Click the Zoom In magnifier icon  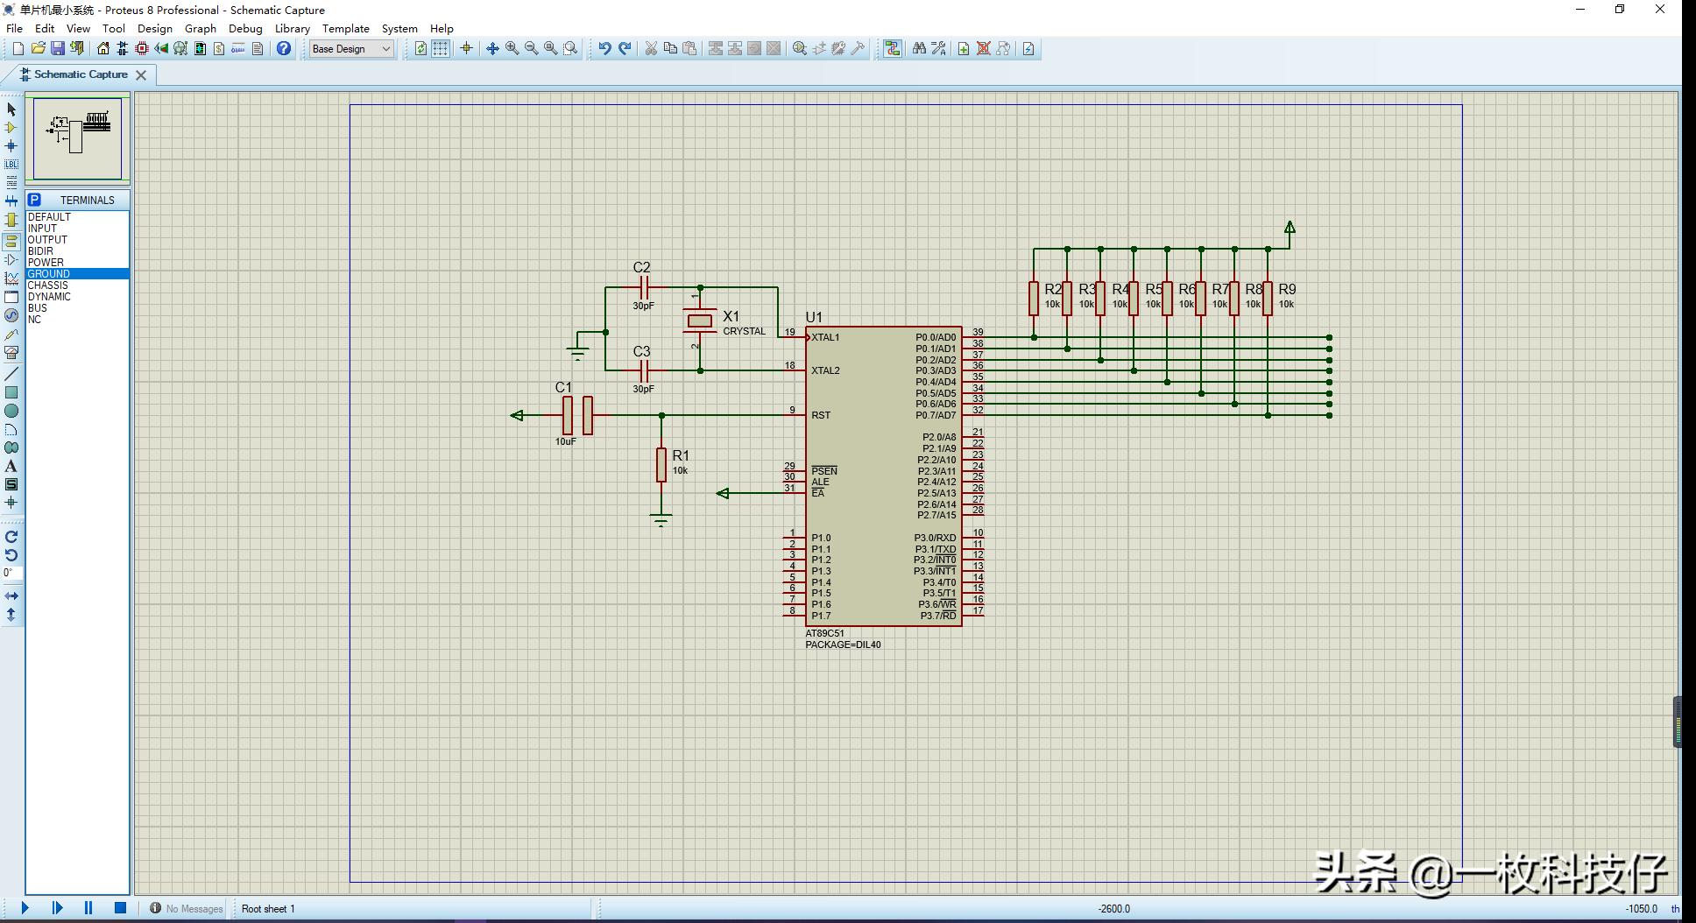tap(512, 49)
